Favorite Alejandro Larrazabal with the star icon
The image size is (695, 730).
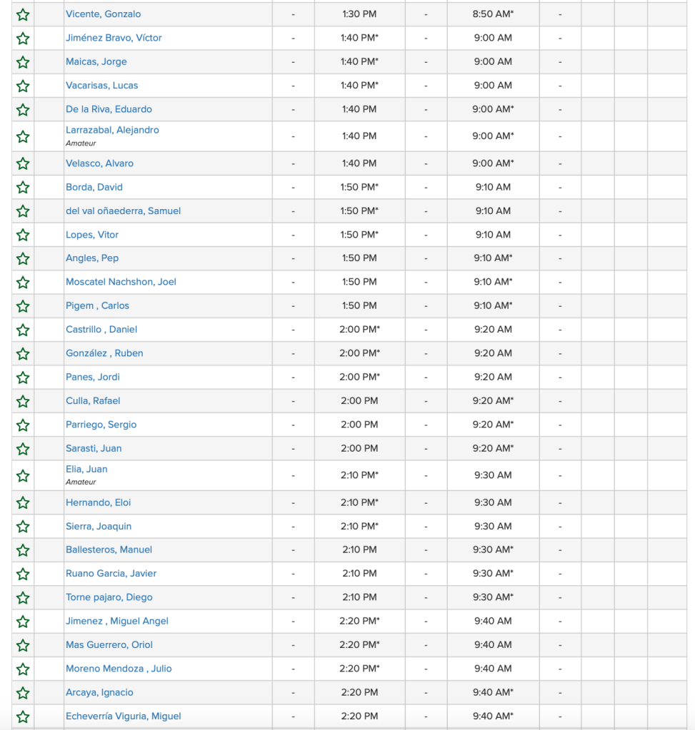23,136
